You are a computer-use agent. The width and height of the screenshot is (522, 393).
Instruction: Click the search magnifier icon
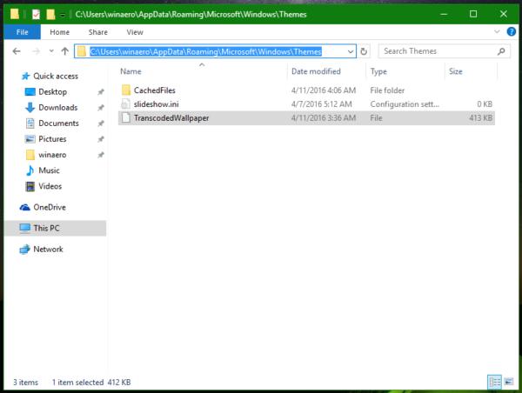(501, 51)
